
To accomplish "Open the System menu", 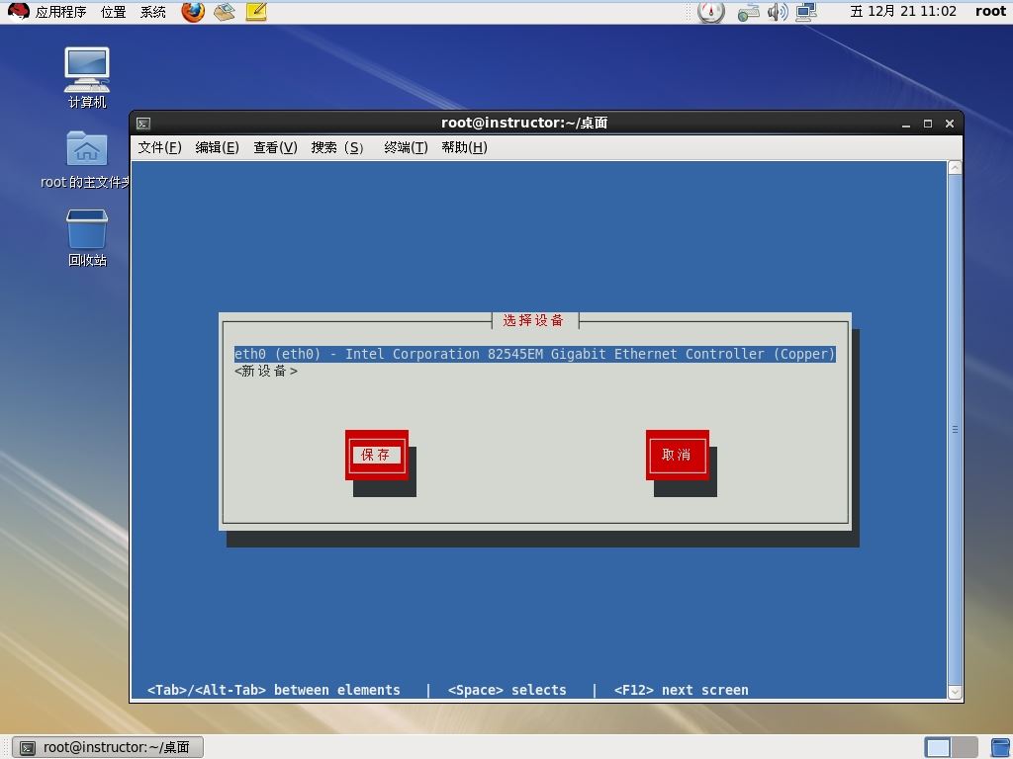I will click(x=153, y=12).
